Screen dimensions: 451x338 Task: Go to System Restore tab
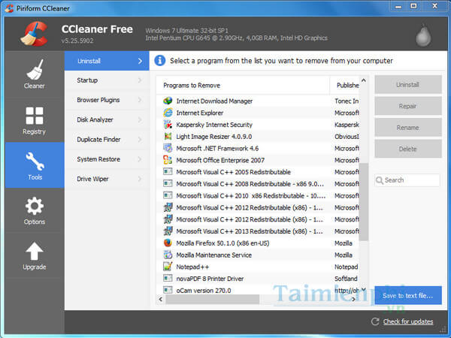pos(107,159)
